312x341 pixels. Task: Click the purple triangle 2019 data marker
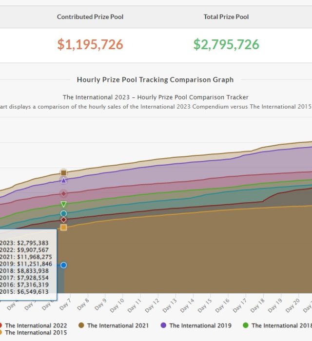click(63, 181)
